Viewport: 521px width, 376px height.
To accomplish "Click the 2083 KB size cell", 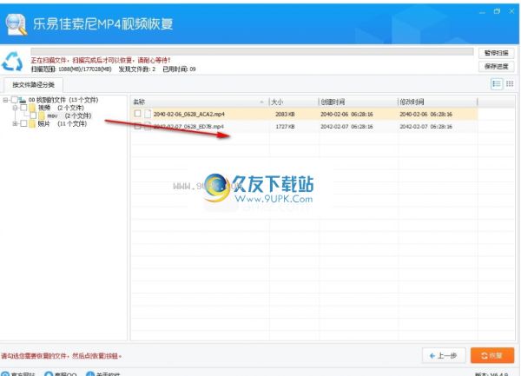I will [285, 114].
